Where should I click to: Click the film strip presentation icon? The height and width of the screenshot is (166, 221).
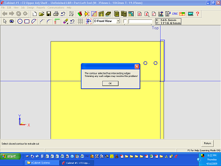[190, 14]
